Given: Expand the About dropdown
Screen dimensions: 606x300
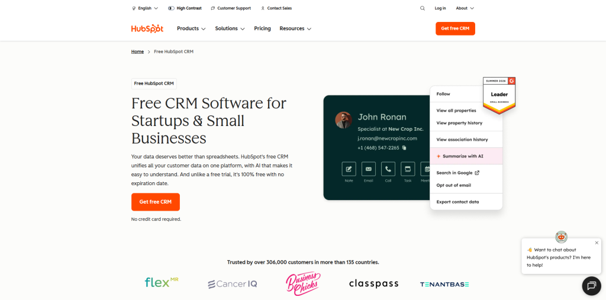Looking at the screenshot, I should [465, 8].
